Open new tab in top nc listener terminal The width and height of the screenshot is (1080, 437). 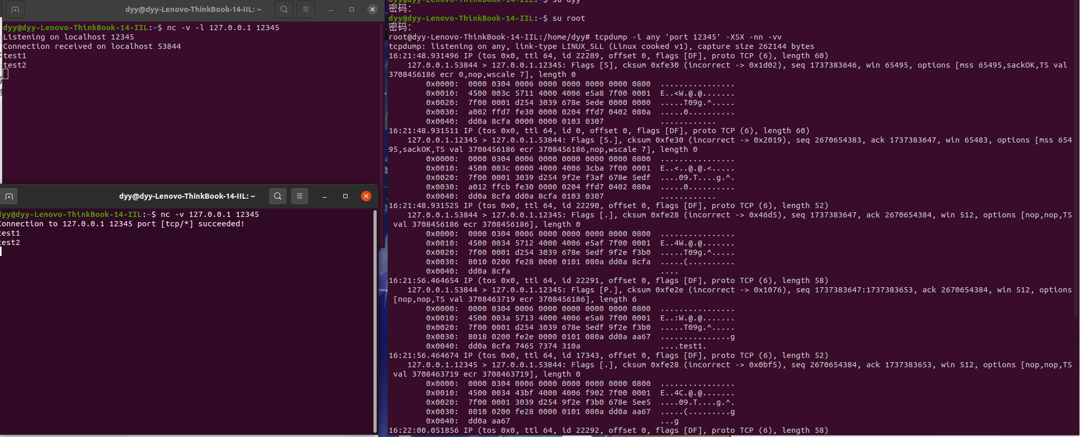click(15, 9)
